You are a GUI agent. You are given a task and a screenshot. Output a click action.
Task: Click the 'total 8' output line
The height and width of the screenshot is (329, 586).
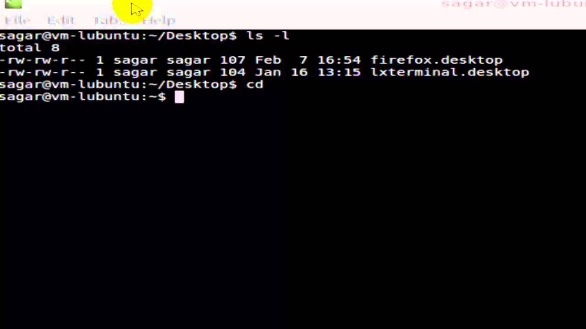[x=30, y=48]
